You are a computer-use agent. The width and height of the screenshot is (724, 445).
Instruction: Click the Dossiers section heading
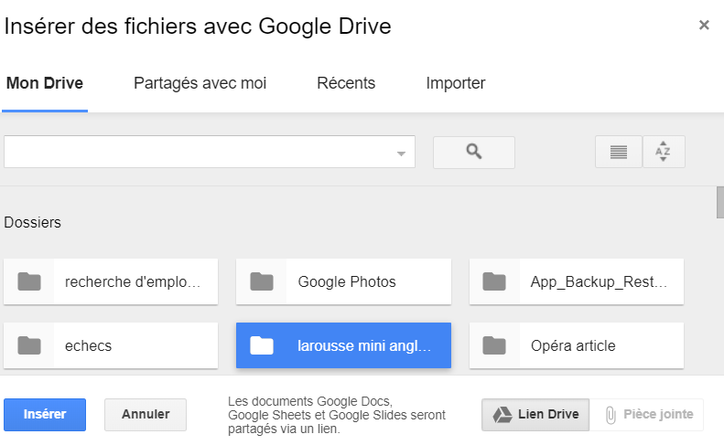click(32, 222)
